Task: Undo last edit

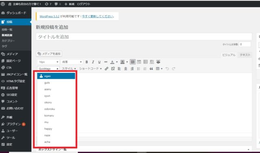Action: click(x=167, y=68)
